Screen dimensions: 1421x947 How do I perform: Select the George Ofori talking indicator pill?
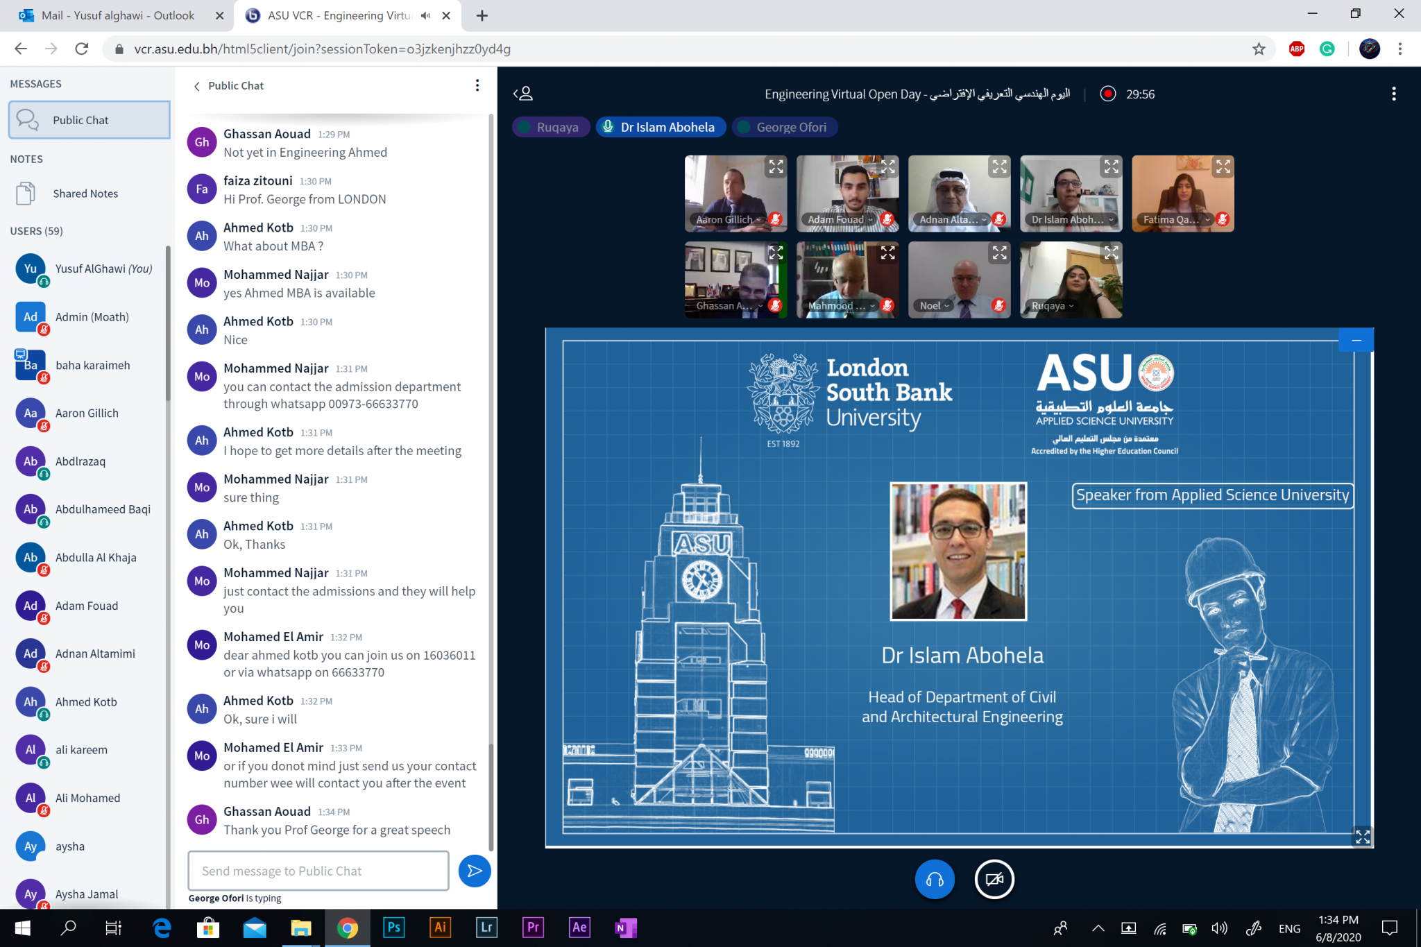785,127
